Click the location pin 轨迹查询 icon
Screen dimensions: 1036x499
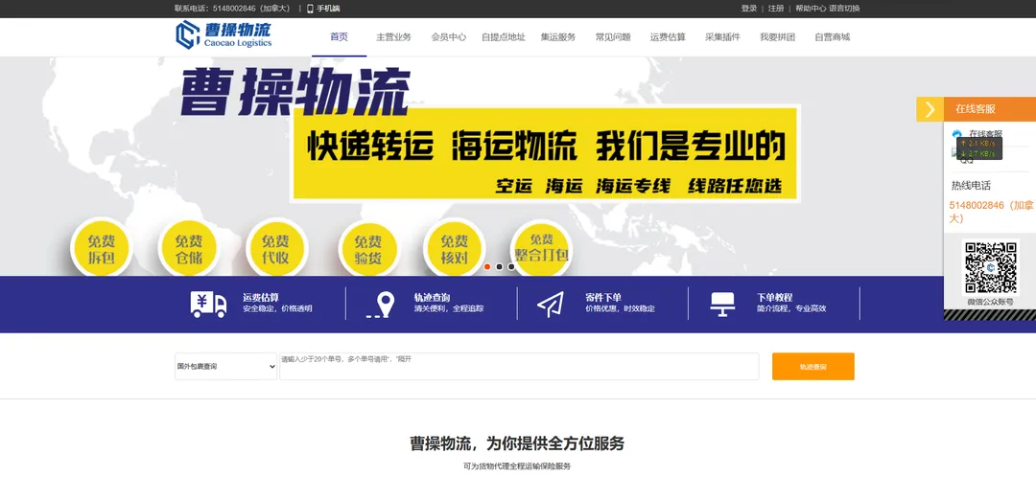(381, 305)
